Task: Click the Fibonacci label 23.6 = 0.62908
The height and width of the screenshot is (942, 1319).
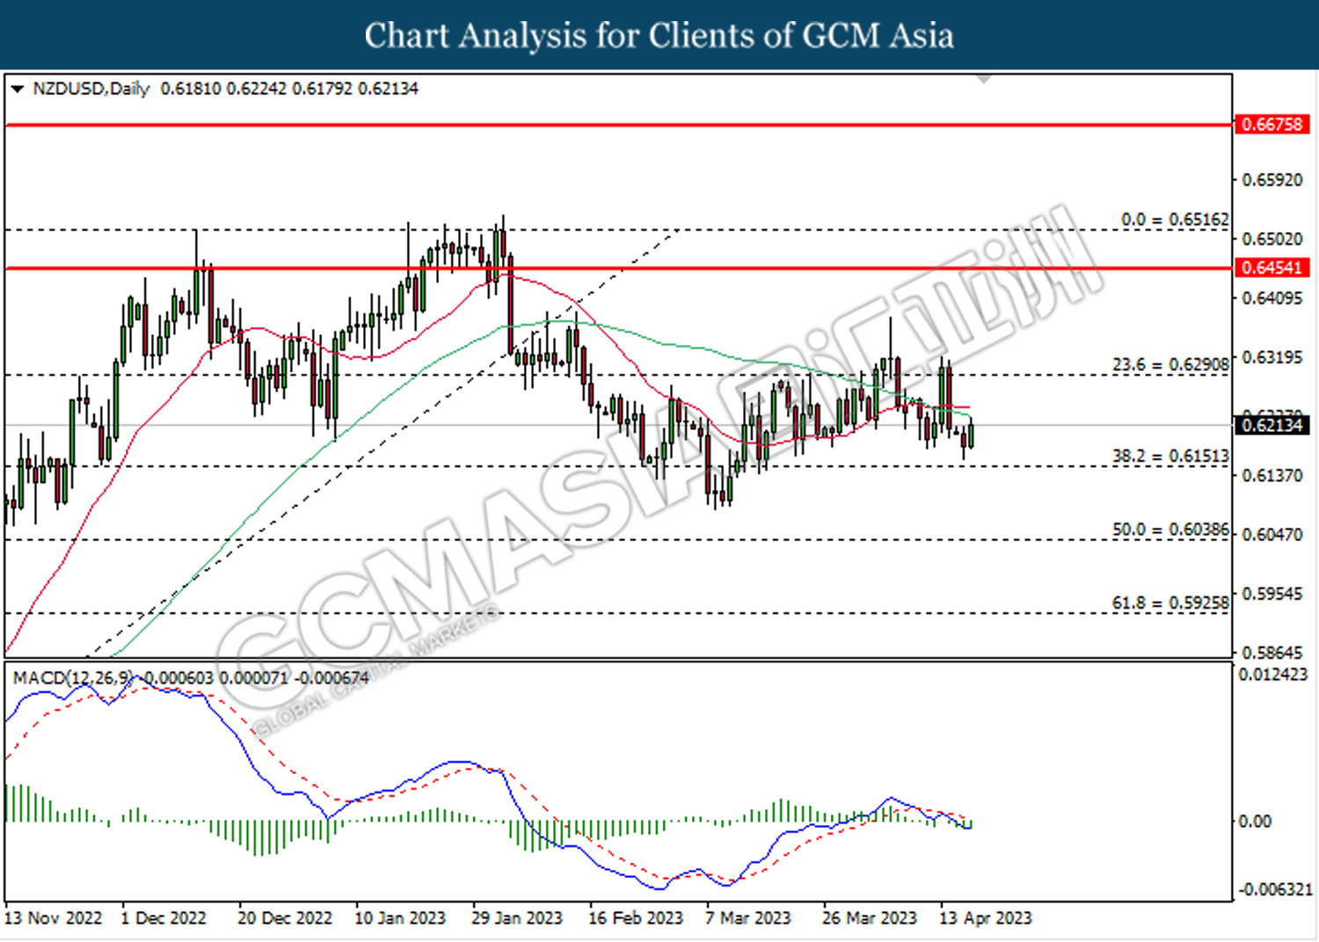Action: [x=1170, y=364]
